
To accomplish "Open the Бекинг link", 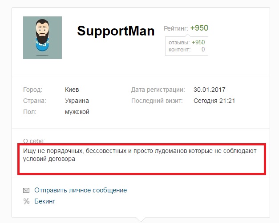I will (x=44, y=201).
